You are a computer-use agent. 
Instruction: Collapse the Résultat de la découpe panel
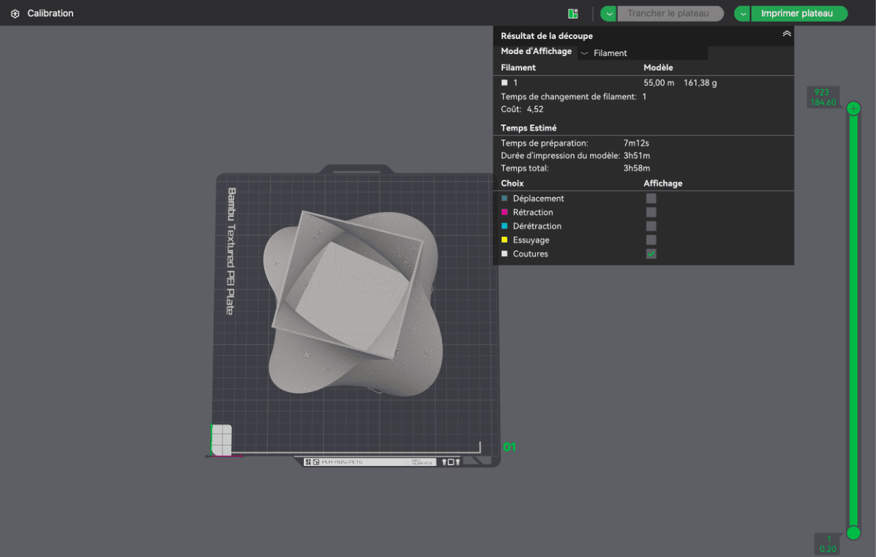[x=786, y=34]
